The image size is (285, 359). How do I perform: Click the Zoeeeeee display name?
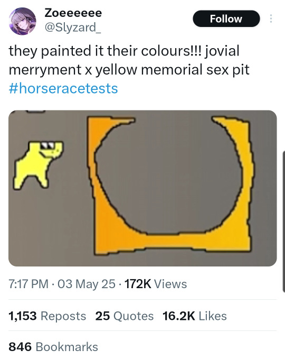coord(73,13)
